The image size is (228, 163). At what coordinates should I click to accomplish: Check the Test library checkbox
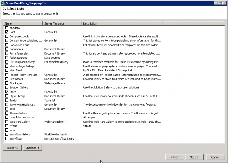7,109
